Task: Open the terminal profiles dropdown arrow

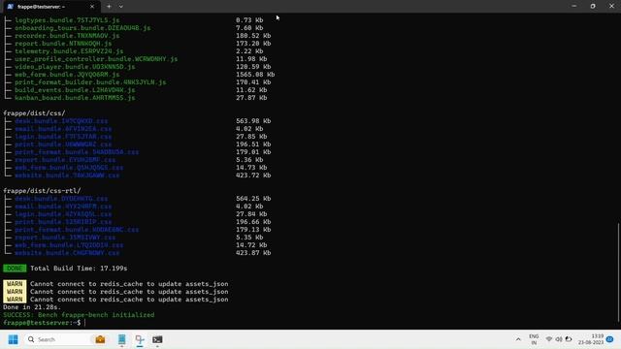Action: click(120, 7)
